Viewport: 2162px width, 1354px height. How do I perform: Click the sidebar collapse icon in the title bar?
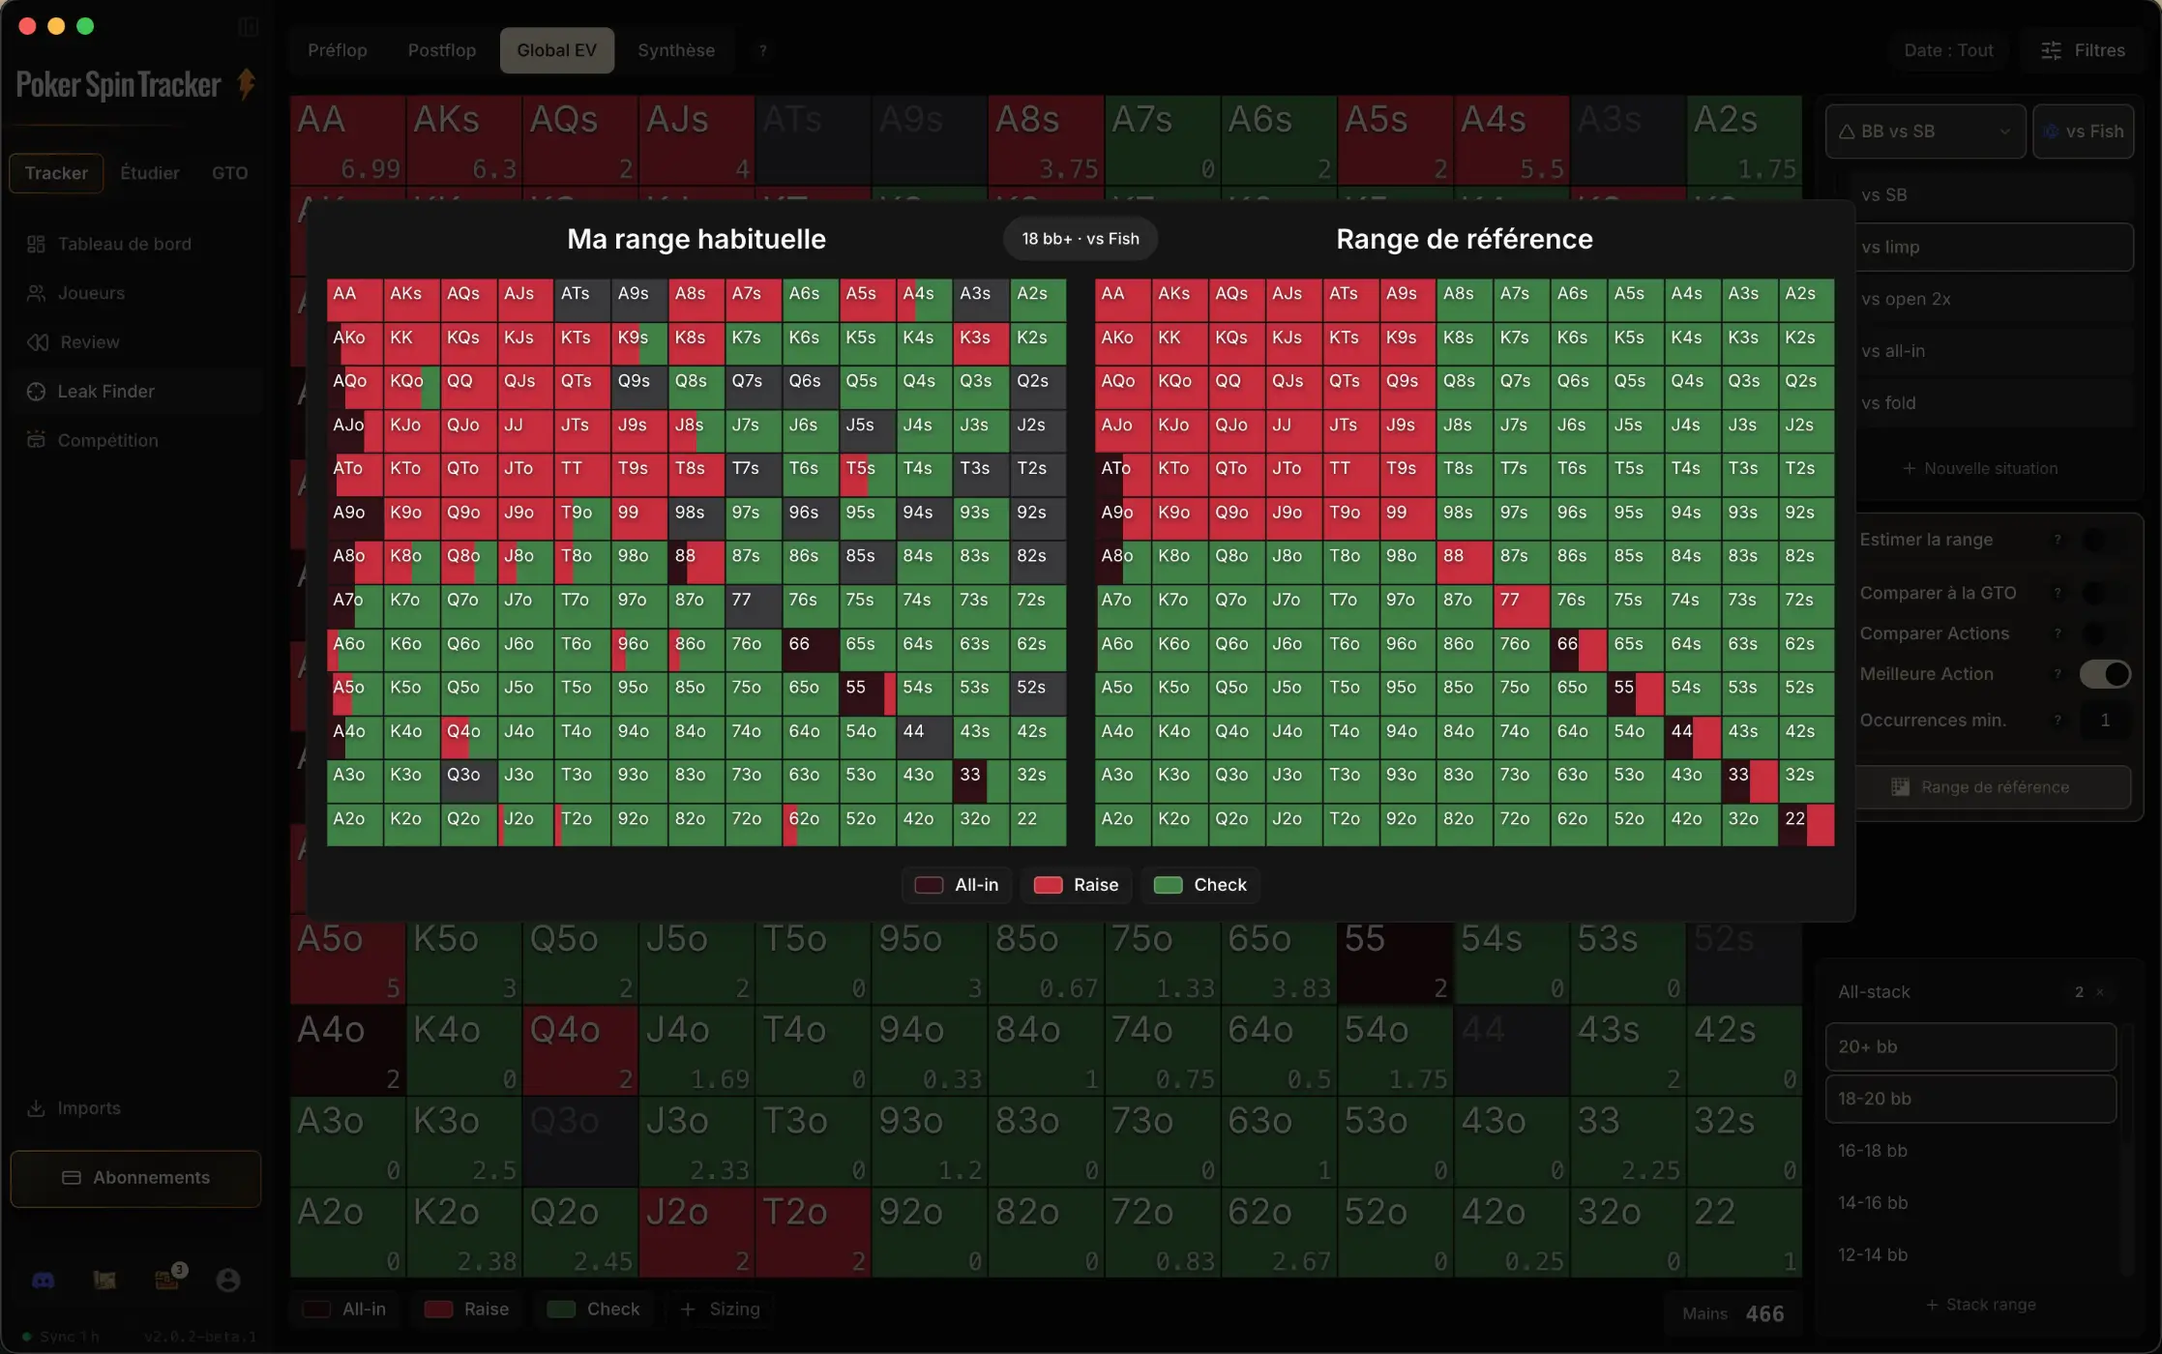[249, 27]
